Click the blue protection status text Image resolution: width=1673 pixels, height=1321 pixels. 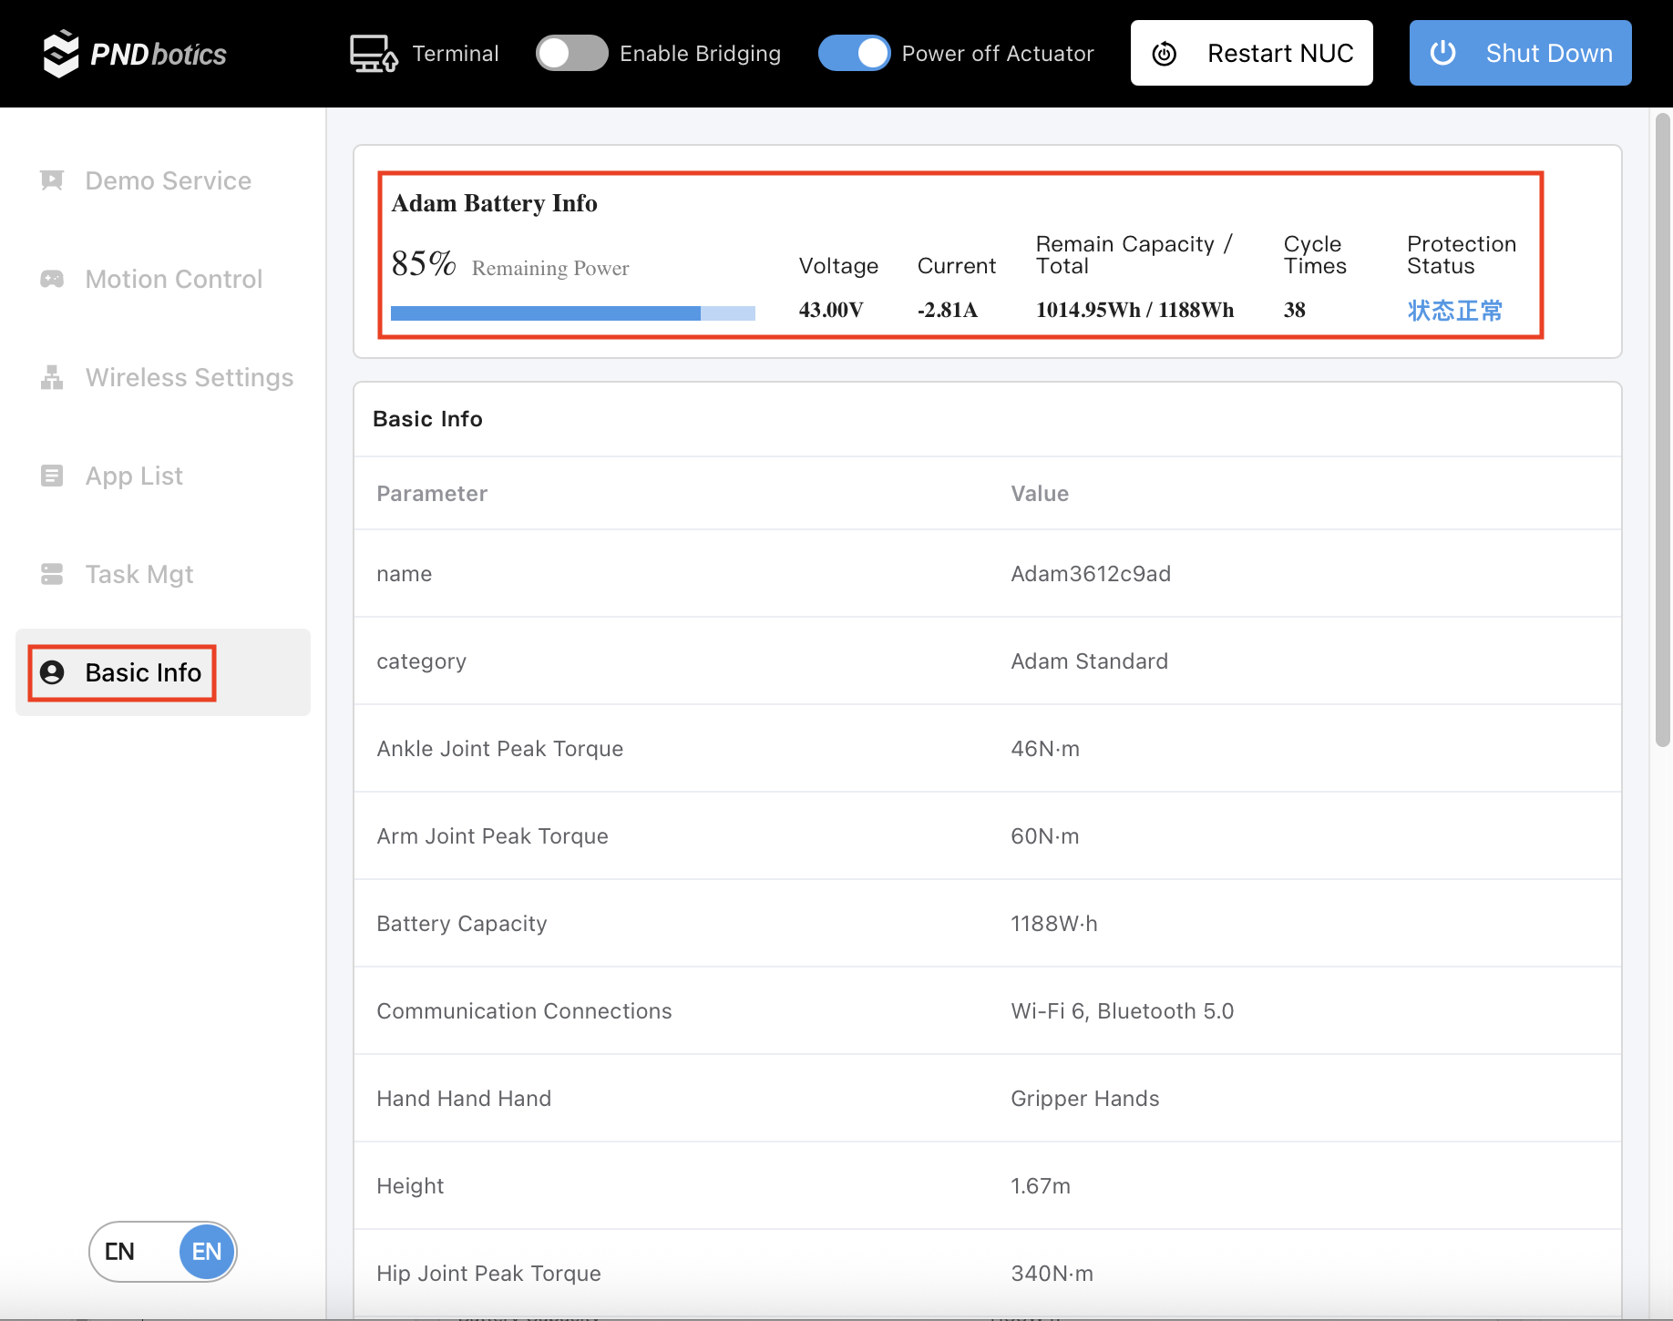tap(1454, 311)
